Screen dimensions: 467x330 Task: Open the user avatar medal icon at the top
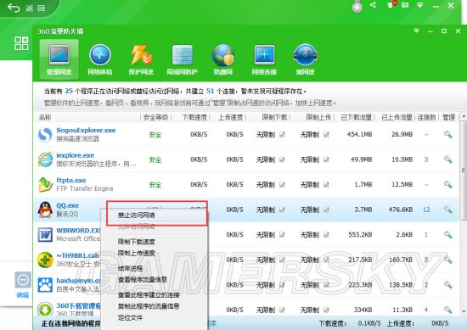pos(357,7)
